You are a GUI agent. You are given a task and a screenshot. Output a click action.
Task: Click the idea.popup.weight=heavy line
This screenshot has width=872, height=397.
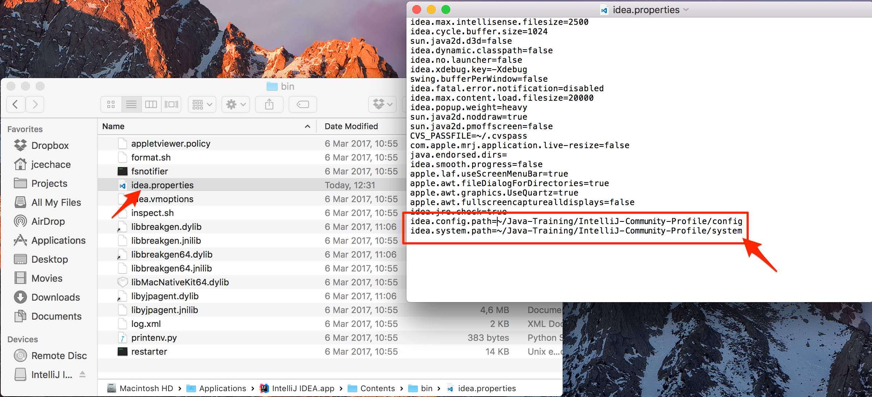point(468,107)
